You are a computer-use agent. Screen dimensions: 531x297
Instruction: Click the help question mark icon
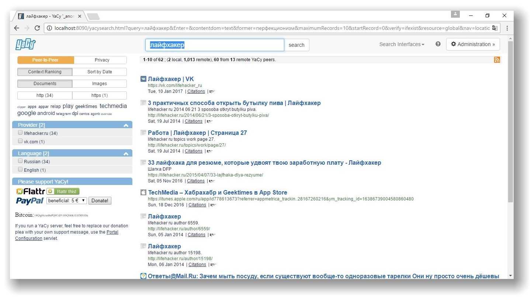click(x=438, y=44)
